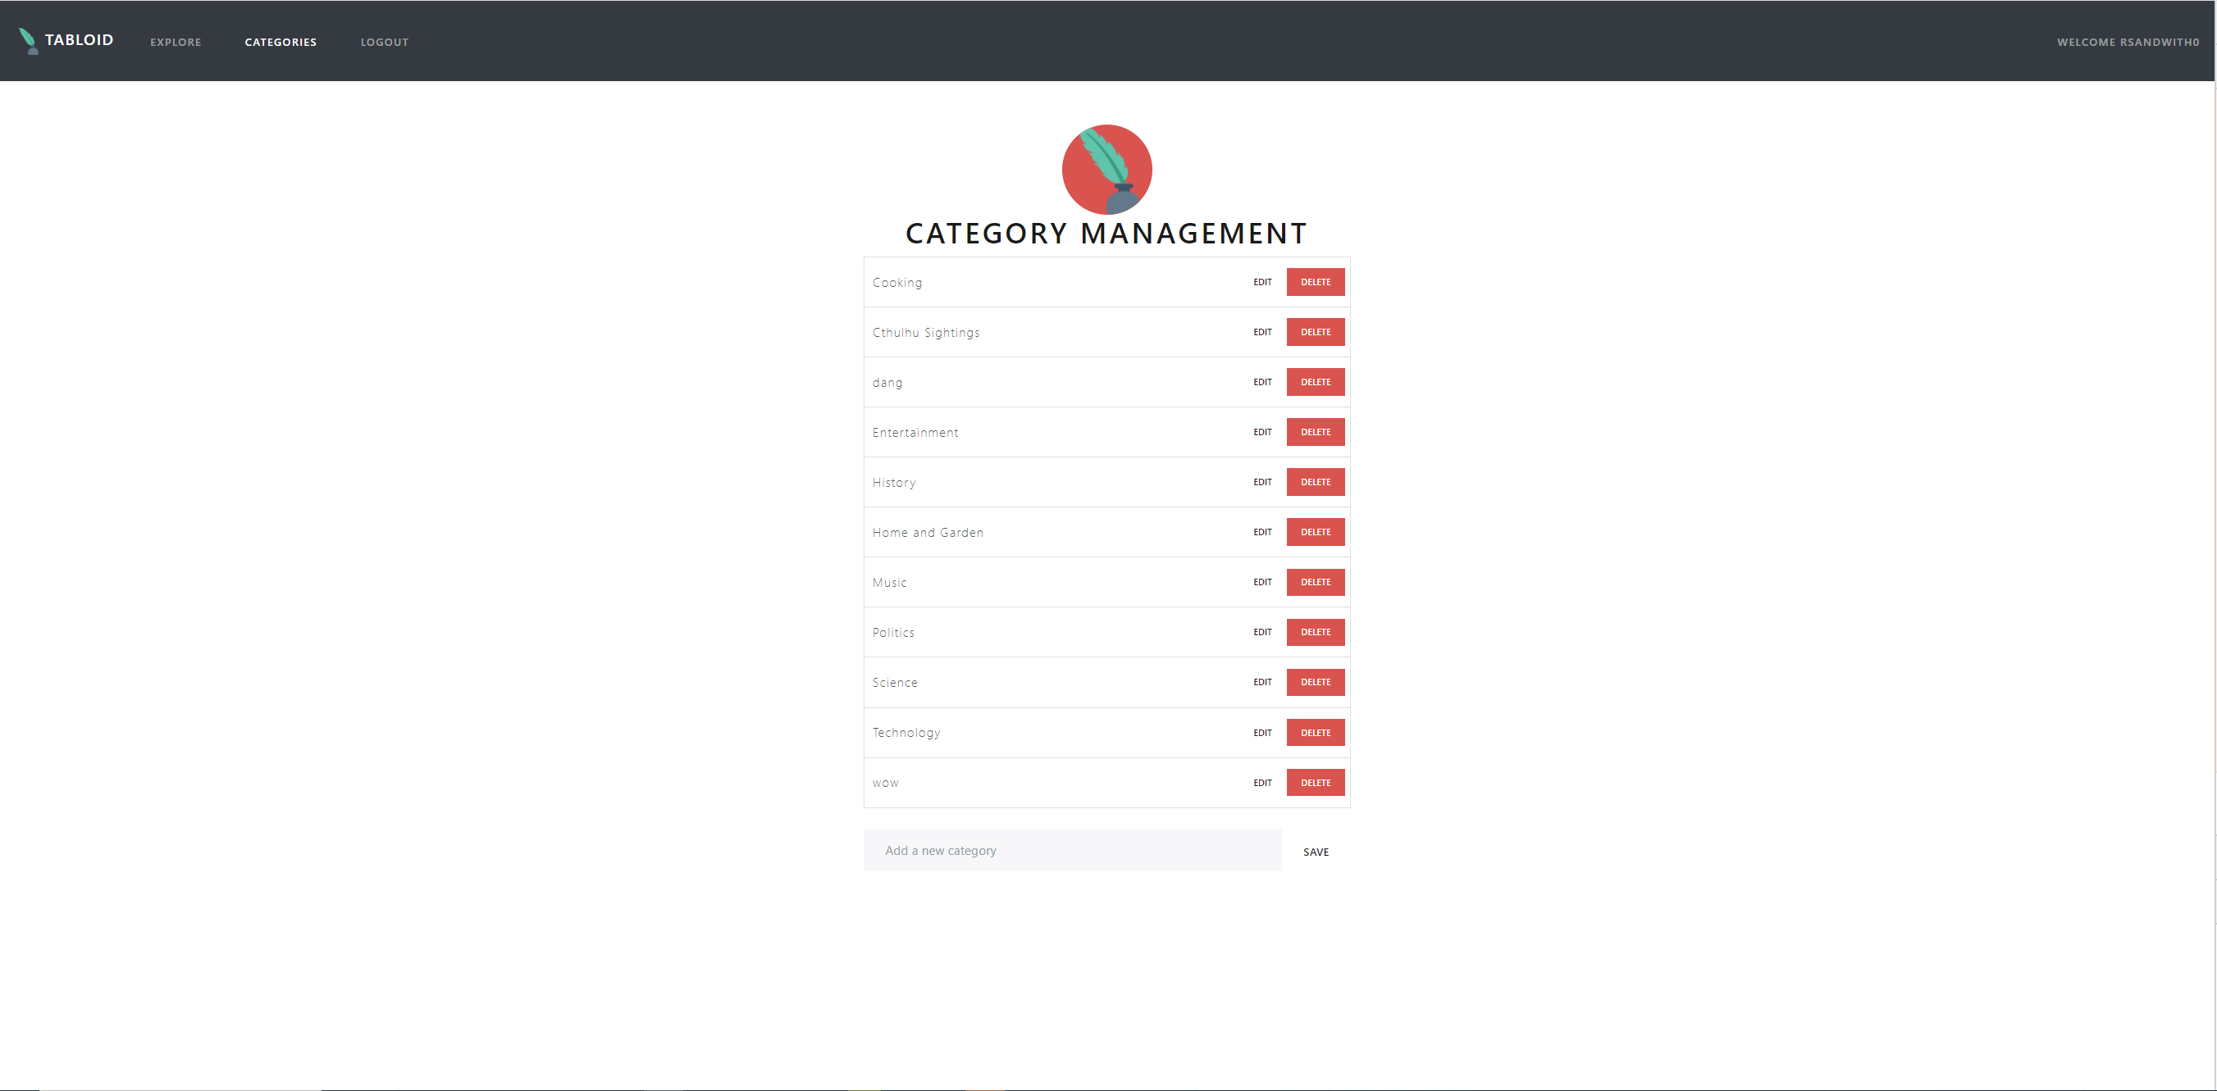Click DELETE for Entertainment category
The image size is (2217, 1091).
(x=1313, y=431)
